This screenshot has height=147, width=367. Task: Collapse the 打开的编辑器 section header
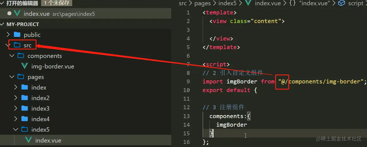click(86, 3)
